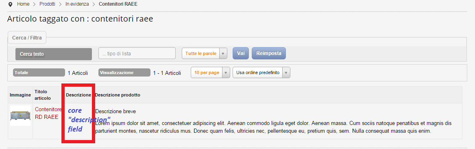Click the container product thumbnail image
The height and width of the screenshot is (149, 475).
pyautogui.click(x=20, y=116)
